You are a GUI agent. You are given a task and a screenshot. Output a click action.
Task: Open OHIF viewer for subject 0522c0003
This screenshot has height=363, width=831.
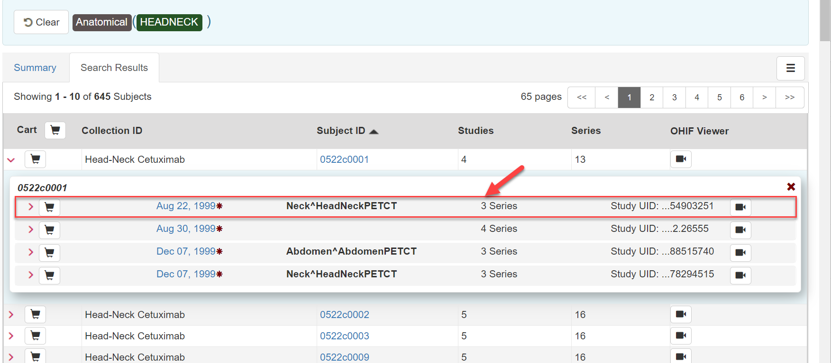pos(681,336)
